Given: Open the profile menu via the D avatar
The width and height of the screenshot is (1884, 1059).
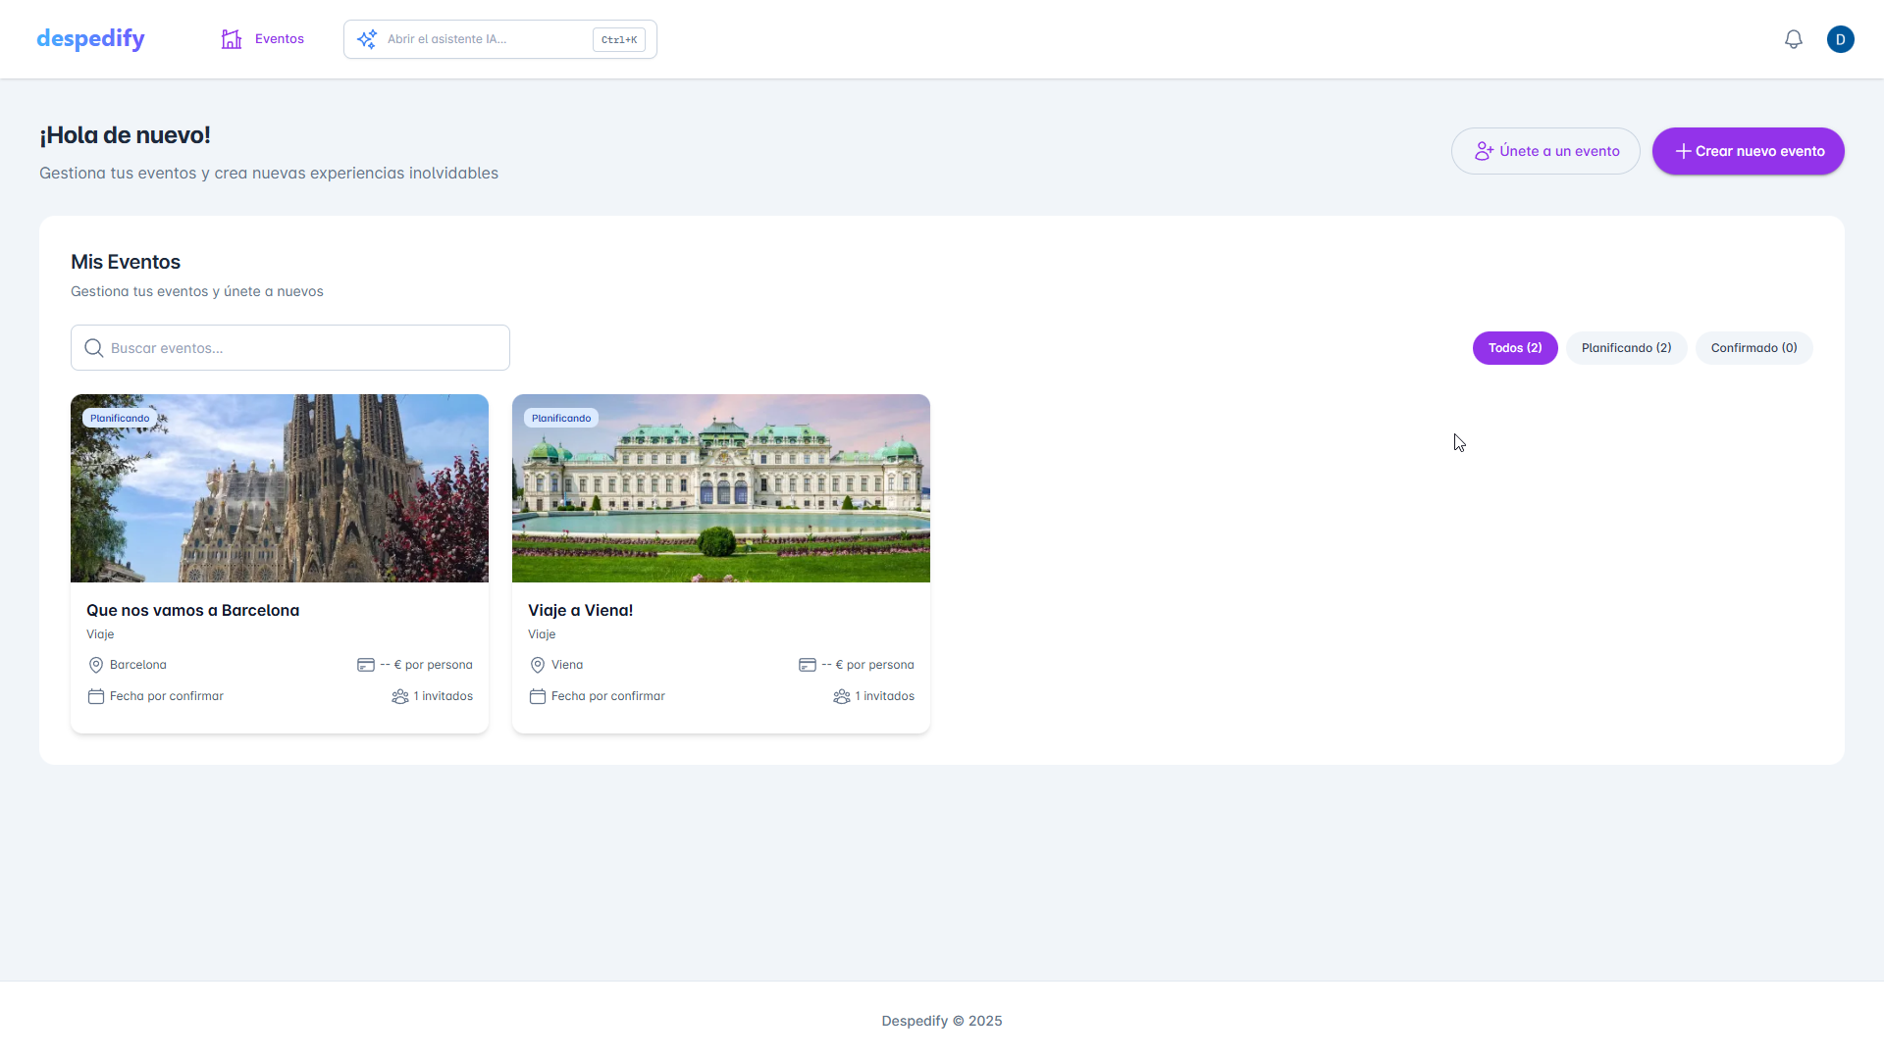Looking at the screenshot, I should tap(1841, 39).
